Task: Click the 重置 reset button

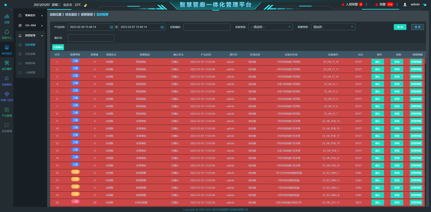Action: (418, 27)
